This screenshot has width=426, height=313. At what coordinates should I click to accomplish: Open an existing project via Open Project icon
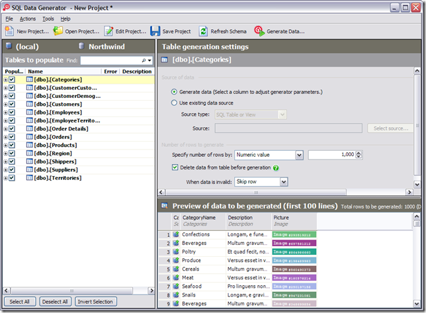(58, 31)
